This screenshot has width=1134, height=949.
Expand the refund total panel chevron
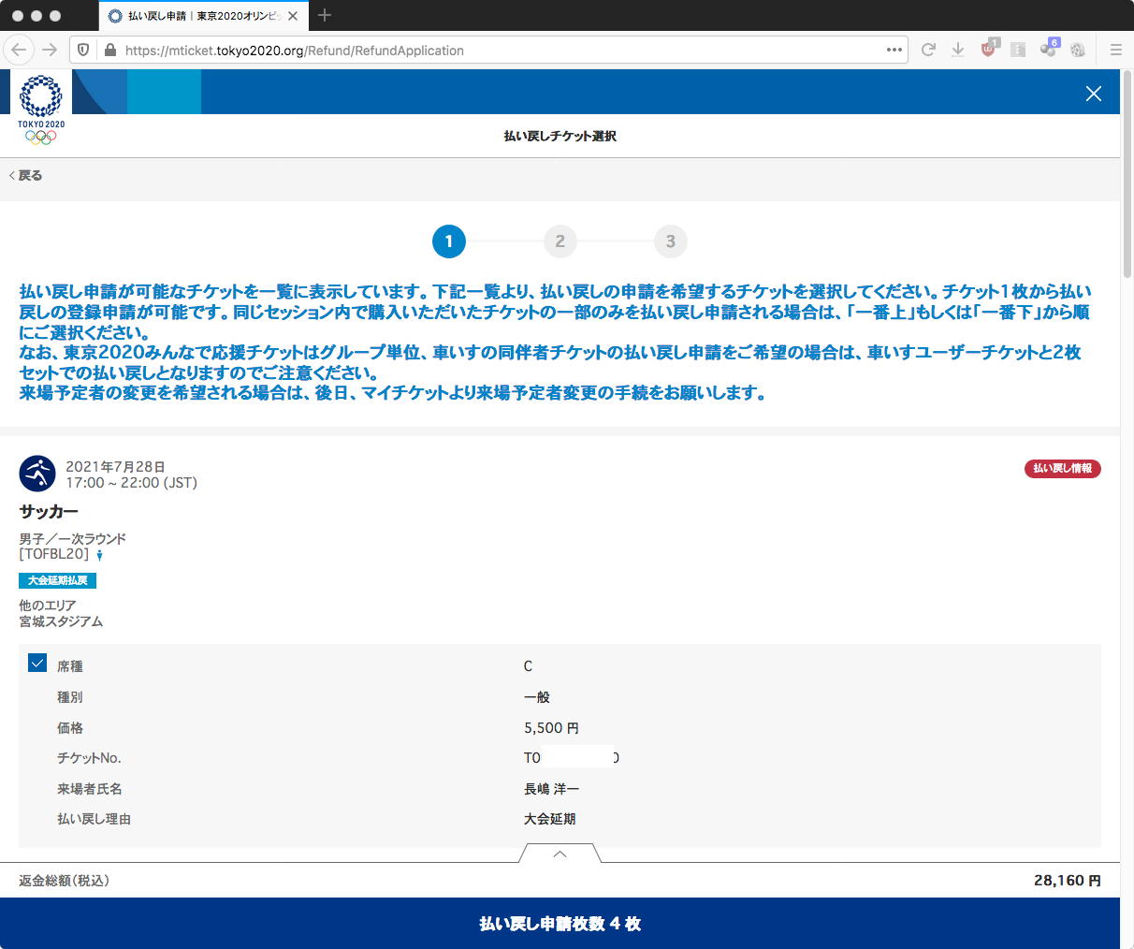click(x=560, y=854)
